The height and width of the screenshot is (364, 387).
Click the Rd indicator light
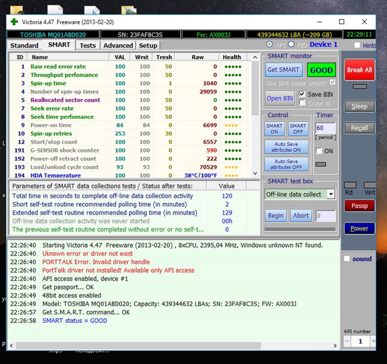[x=350, y=185]
